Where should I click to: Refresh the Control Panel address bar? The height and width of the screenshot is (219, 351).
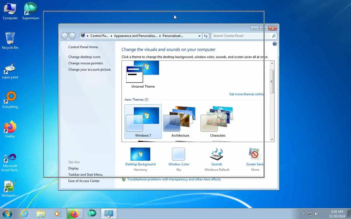(x=206, y=36)
